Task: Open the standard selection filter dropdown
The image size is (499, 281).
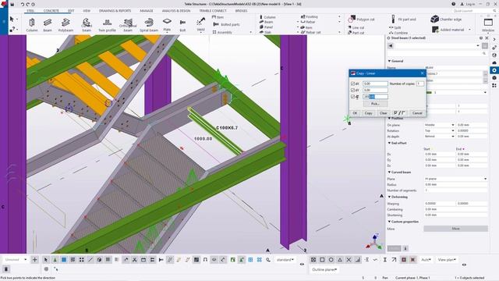Action: (x=285, y=260)
